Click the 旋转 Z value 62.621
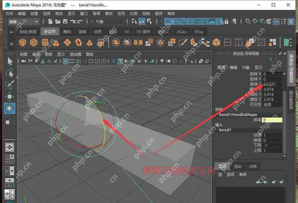The width and height of the screenshot is (298, 203). (272, 84)
